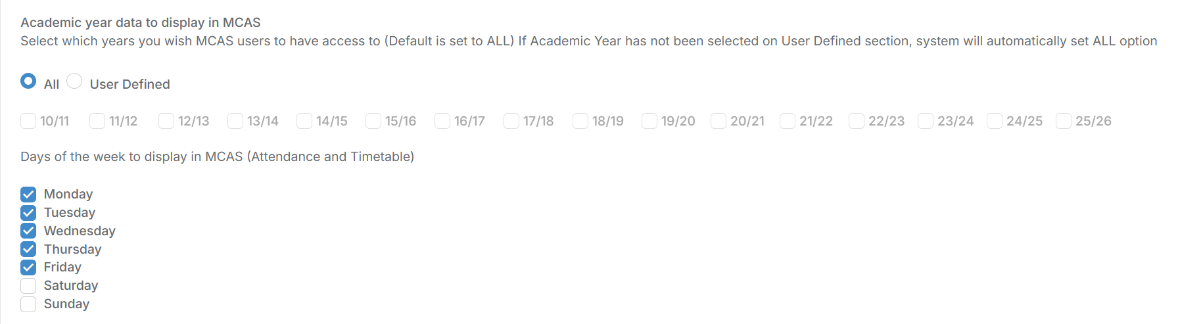Viewport: 1178px width, 324px height.
Task: Check the 25/26 academic year box
Action: coord(1064,121)
